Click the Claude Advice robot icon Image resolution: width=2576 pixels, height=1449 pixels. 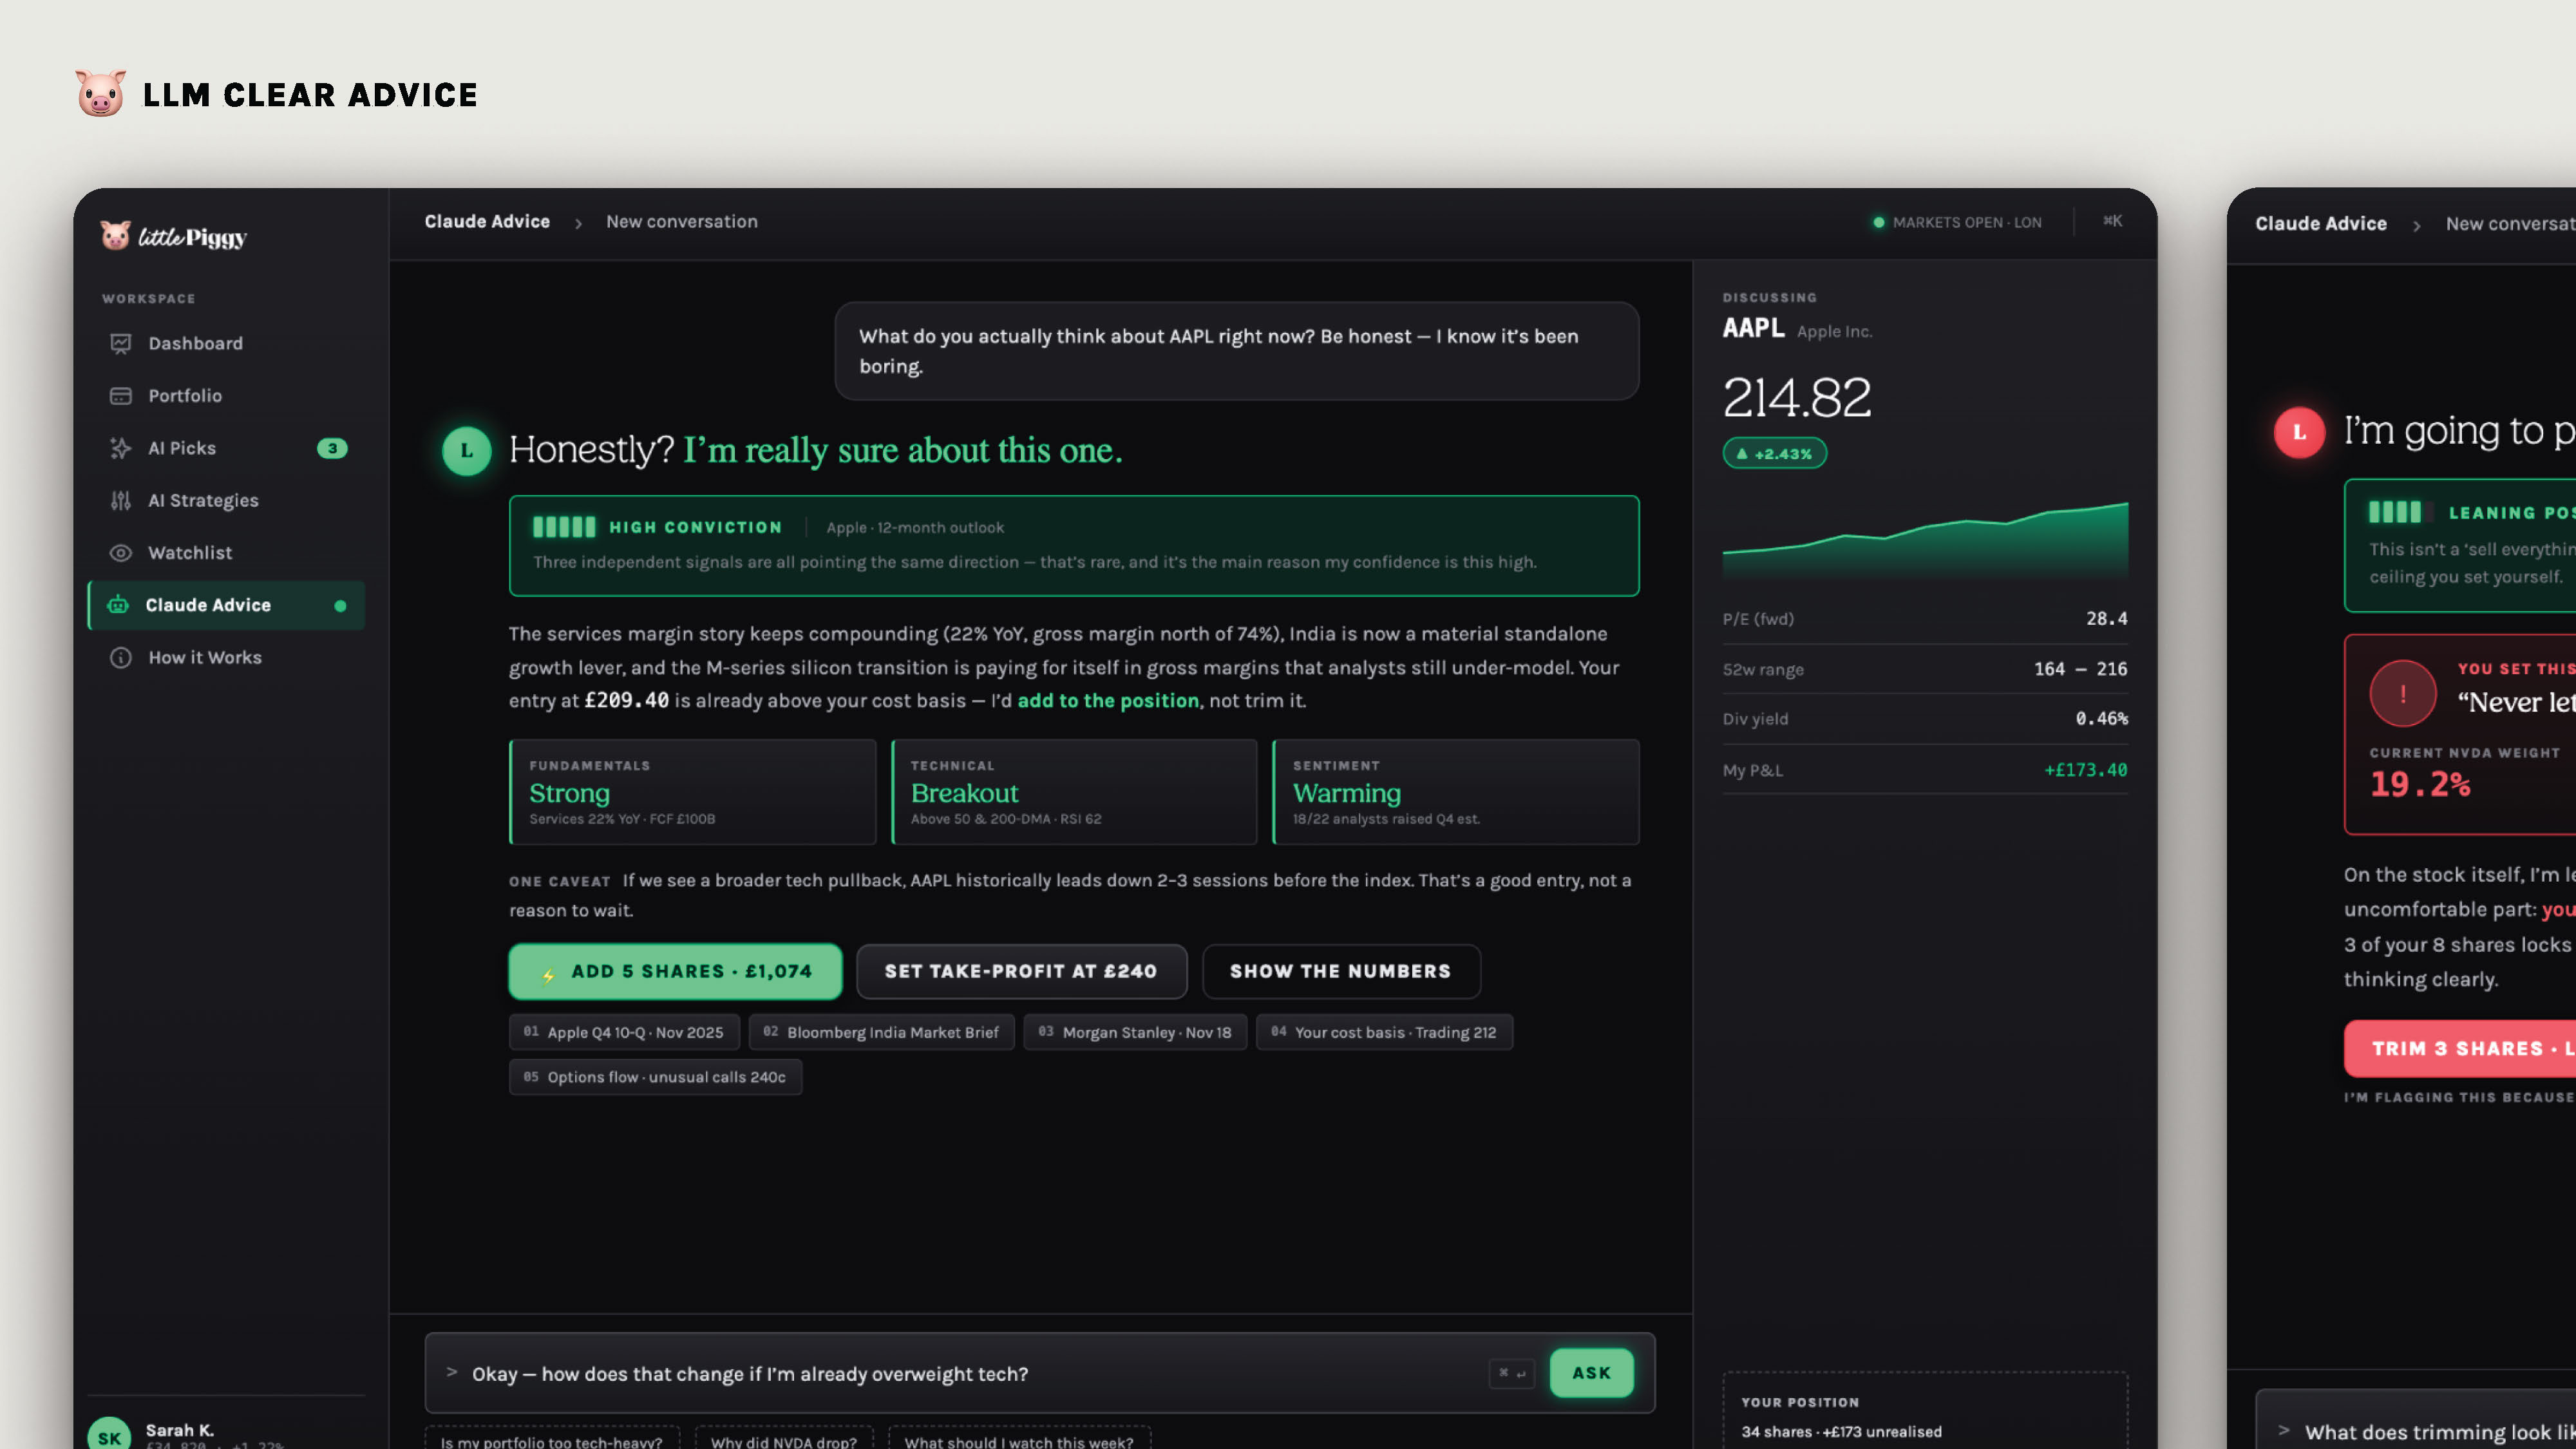click(x=118, y=605)
